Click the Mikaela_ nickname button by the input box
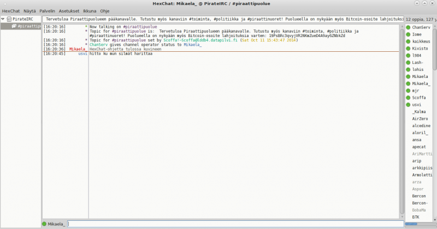437x229 pixels. click(x=56, y=224)
